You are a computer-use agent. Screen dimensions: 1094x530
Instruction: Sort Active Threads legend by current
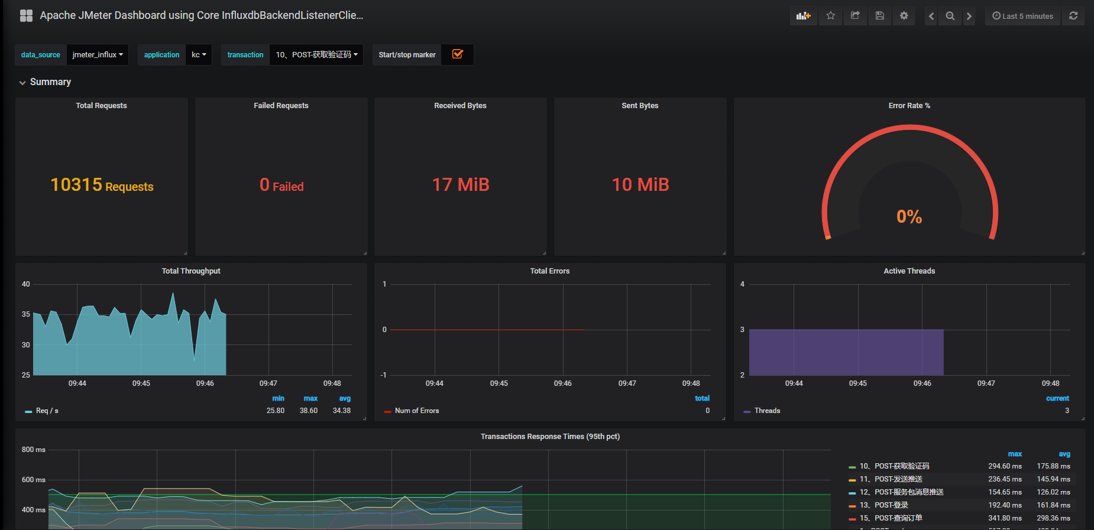coord(1057,399)
